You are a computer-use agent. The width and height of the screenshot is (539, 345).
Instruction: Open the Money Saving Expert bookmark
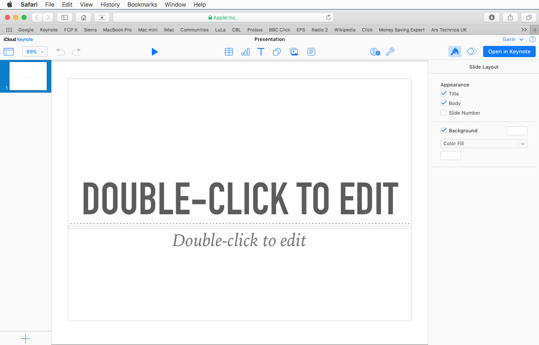(402, 30)
